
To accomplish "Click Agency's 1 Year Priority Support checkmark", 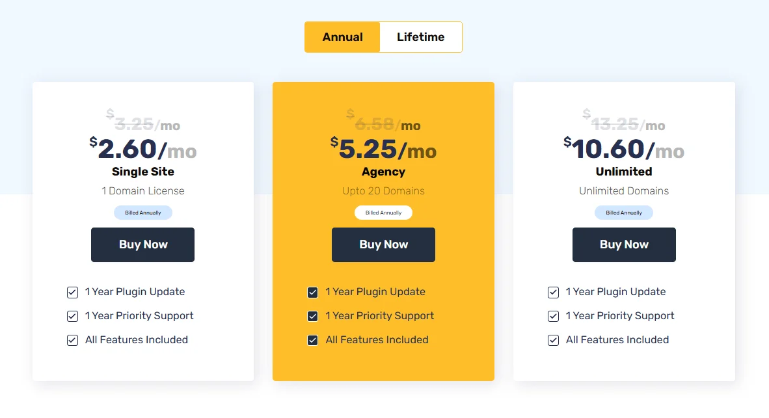I will pyautogui.click(x=312, y=317).
